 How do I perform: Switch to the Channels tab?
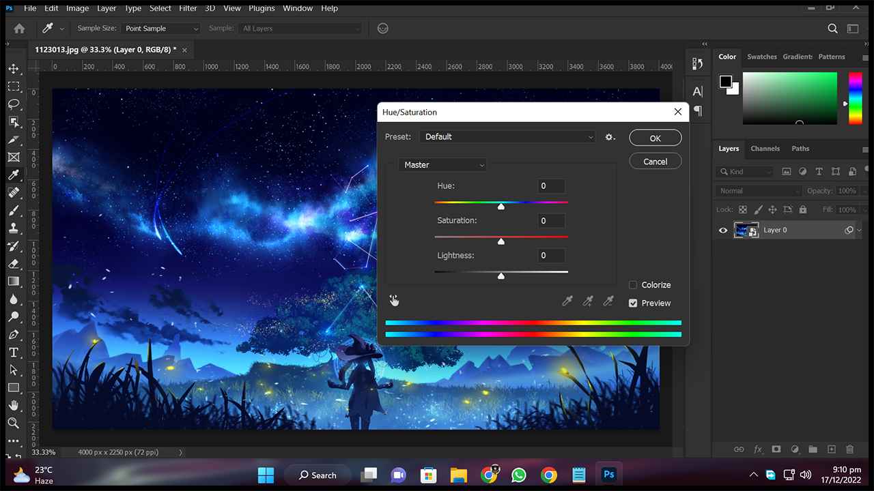pos(765,149)
